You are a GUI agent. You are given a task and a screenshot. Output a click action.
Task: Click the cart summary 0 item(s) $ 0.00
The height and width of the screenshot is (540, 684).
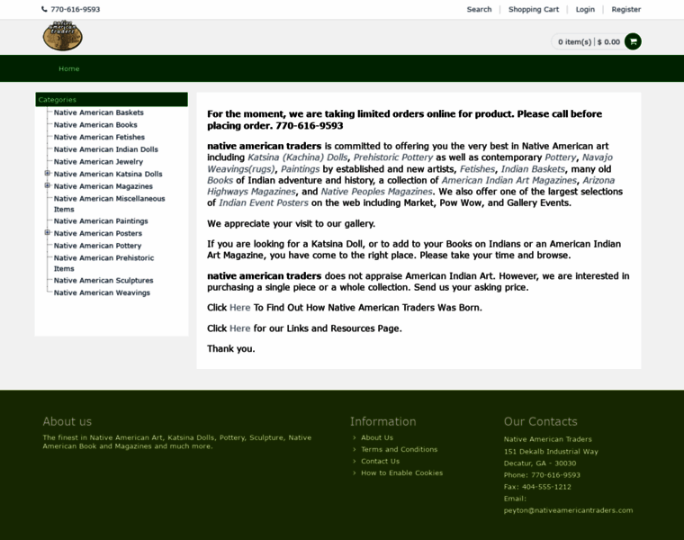tap(589, 42)
